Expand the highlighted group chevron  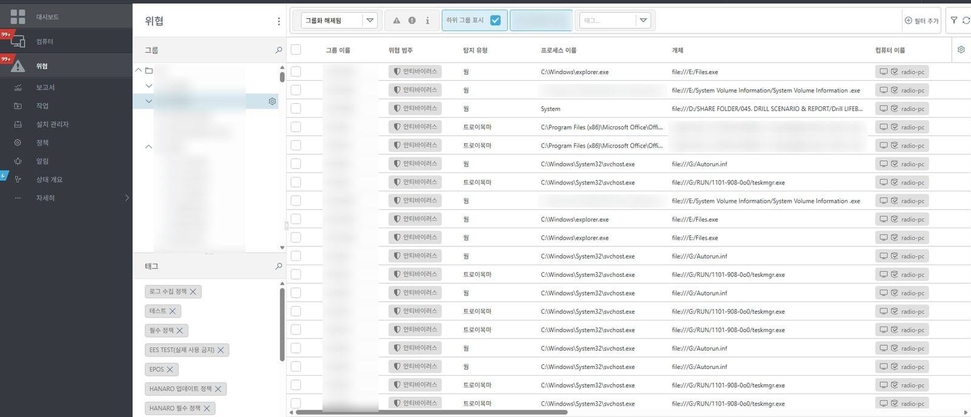click(149, 101)
